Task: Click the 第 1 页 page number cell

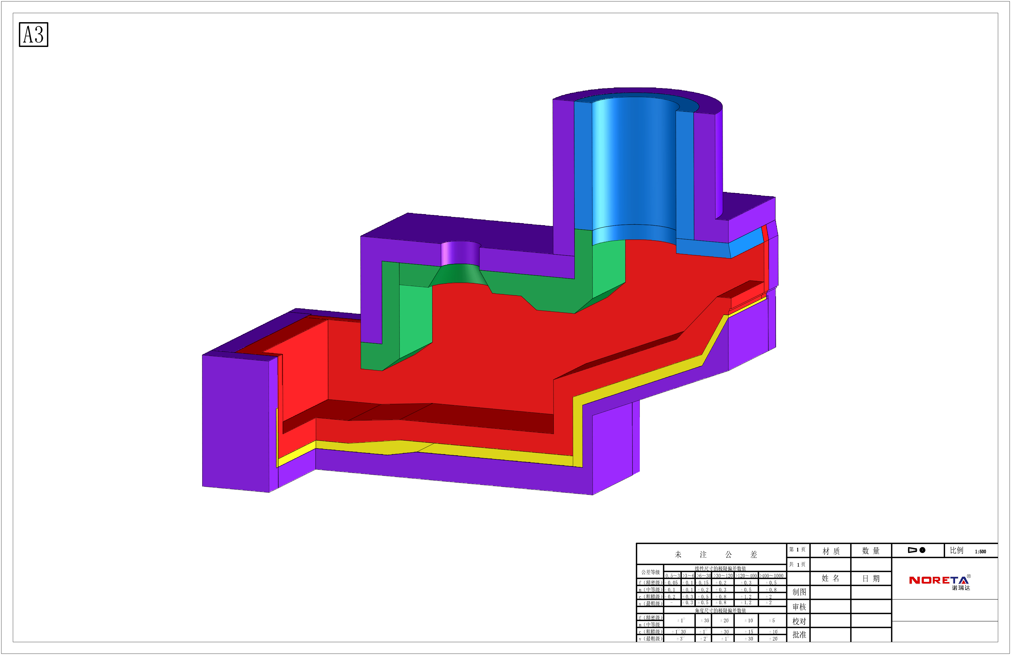Action: pyautogui.click(x=797, y=550)
